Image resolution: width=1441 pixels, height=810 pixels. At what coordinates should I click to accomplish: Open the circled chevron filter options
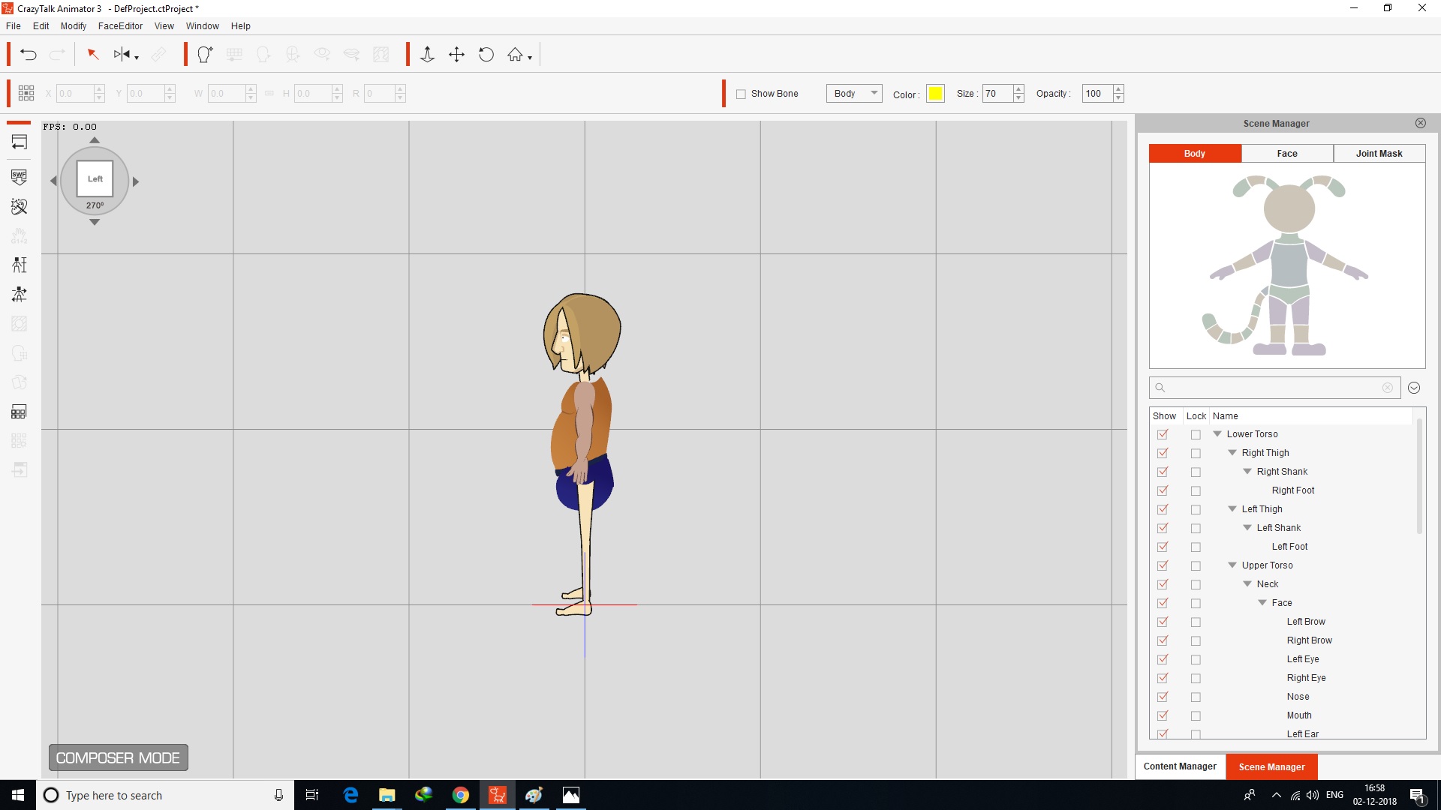(1414, 388)
